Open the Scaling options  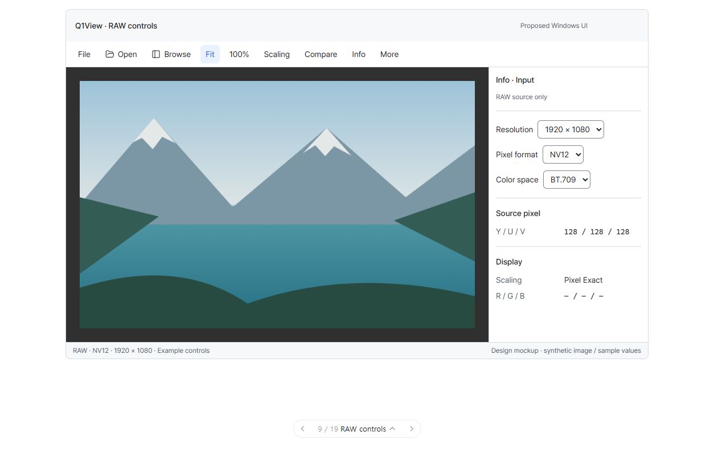coord(277,54)
